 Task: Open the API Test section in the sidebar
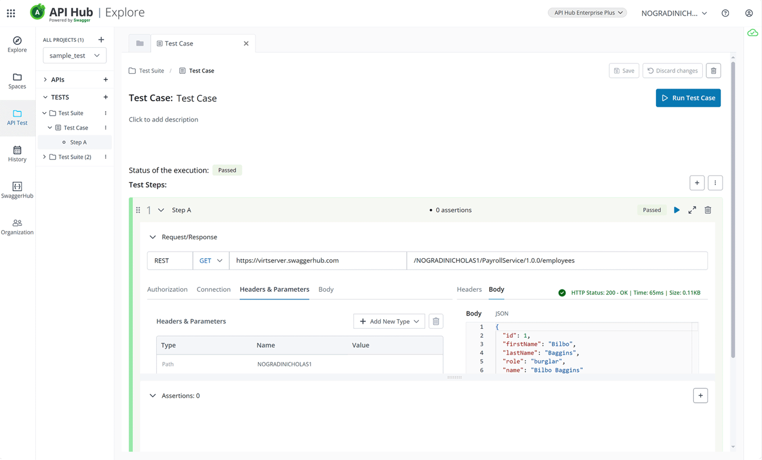(17, 119)
